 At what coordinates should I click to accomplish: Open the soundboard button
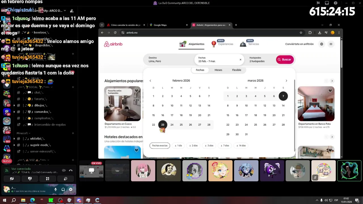click(x=66, y=178)
